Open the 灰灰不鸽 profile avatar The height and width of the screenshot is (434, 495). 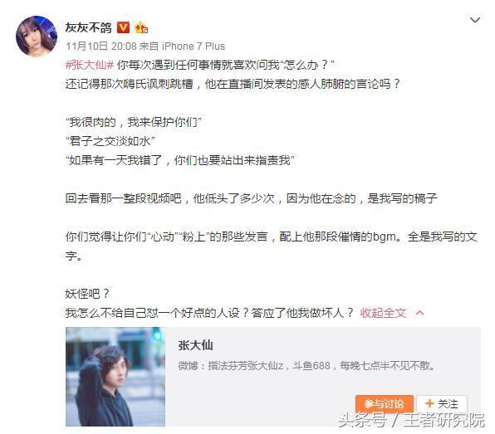pyautogui.click(x=37, y=37)
